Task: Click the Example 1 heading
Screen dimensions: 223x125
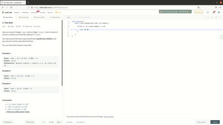Action: 7,53
